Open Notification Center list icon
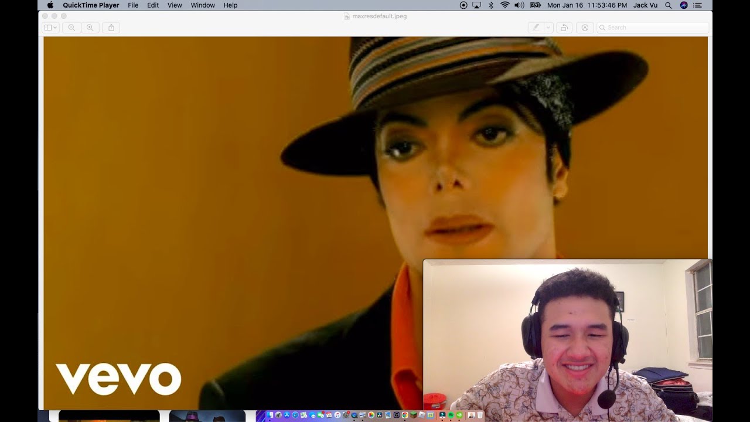Viewport: 750px width, 422px height. click(697, 5)
